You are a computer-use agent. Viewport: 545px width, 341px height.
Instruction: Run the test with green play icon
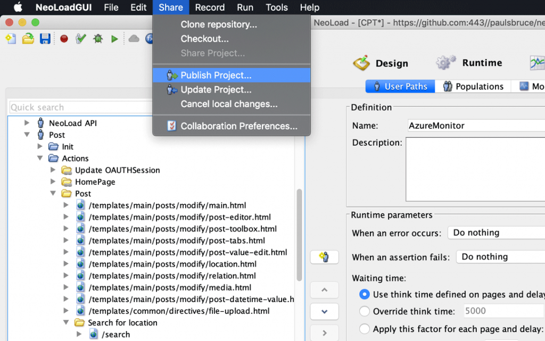pos(114,39)
